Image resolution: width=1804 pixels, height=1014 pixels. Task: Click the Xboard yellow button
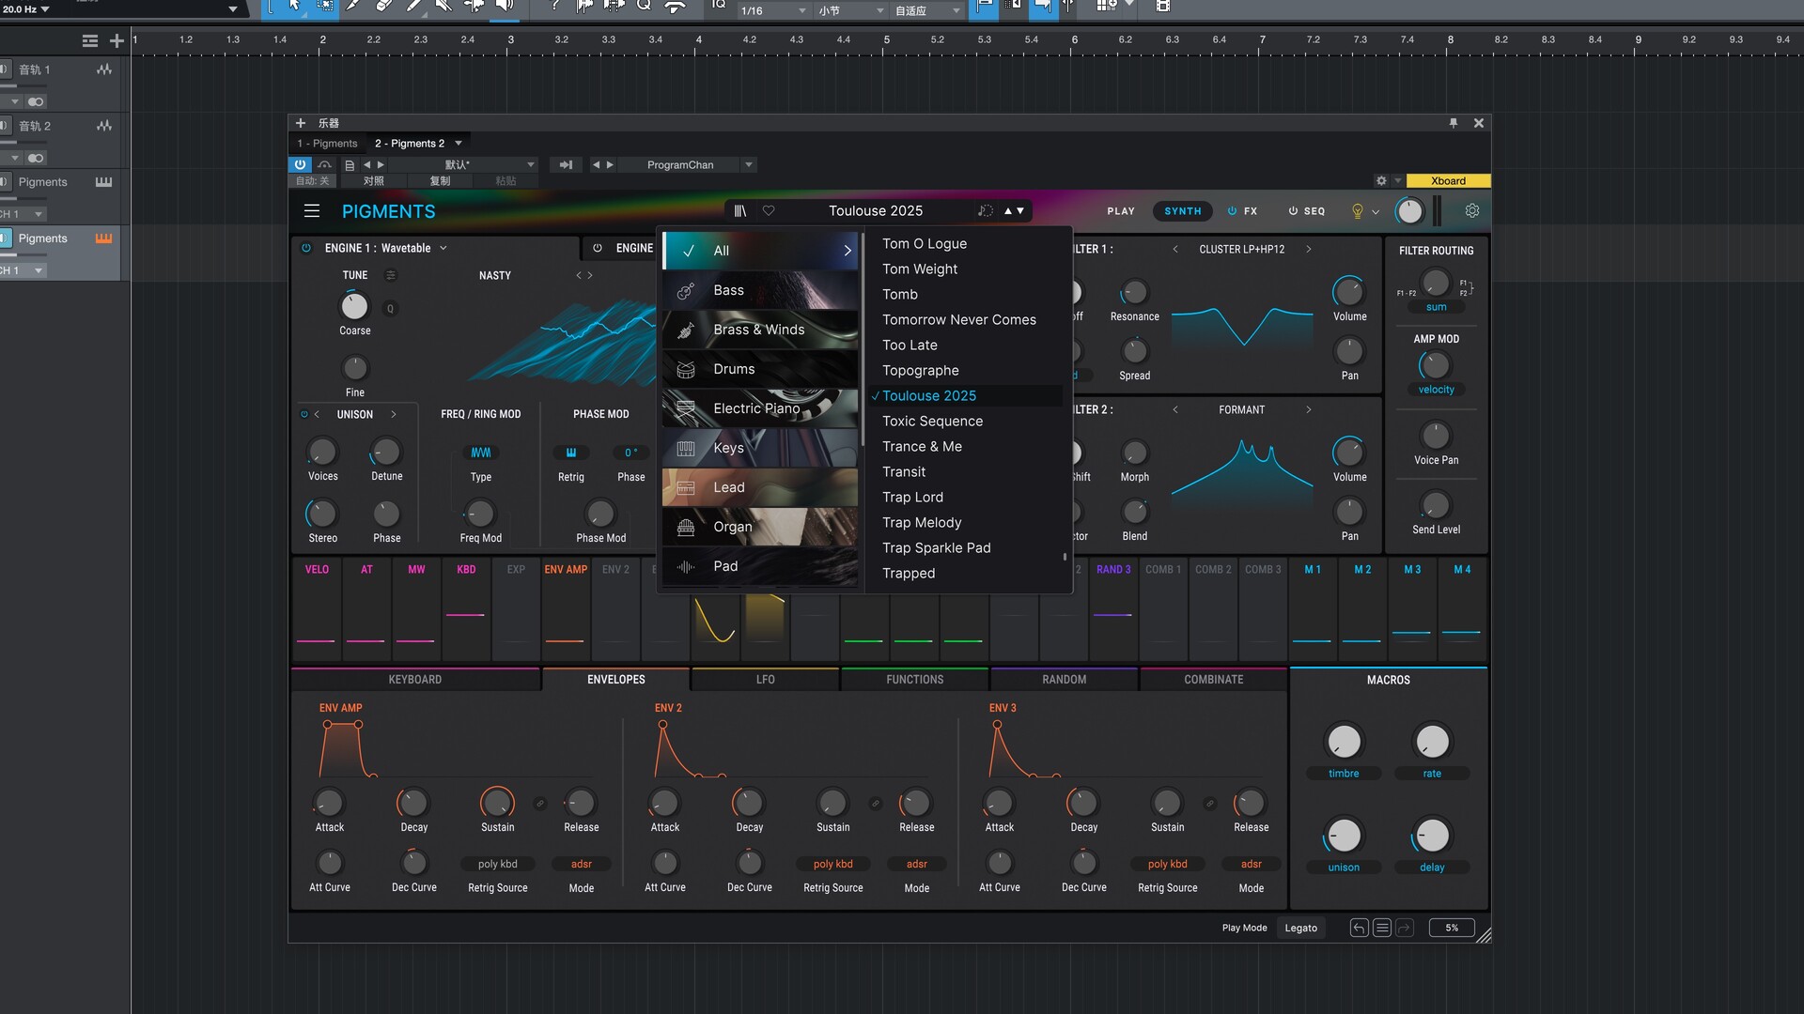point(1448,181)
